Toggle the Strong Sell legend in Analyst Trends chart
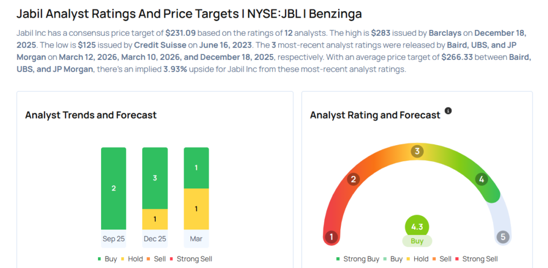Screen dimensions: 548x268 pyautogui.click(x=191, y=259)
